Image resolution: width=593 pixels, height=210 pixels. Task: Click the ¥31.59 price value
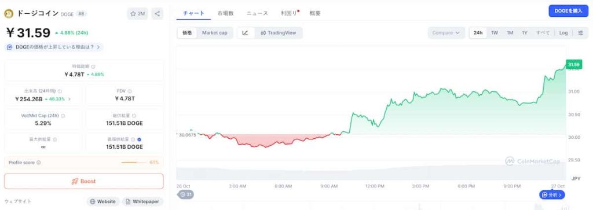click(x=28, y=33)
